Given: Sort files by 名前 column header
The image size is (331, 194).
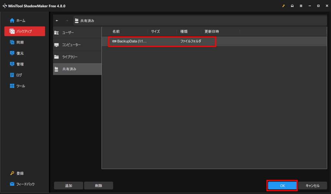Looking at the screenshot, I should pos(116,31).
